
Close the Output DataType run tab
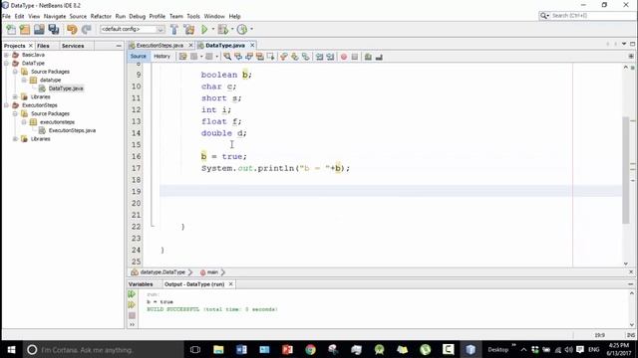tap(230, 284)
